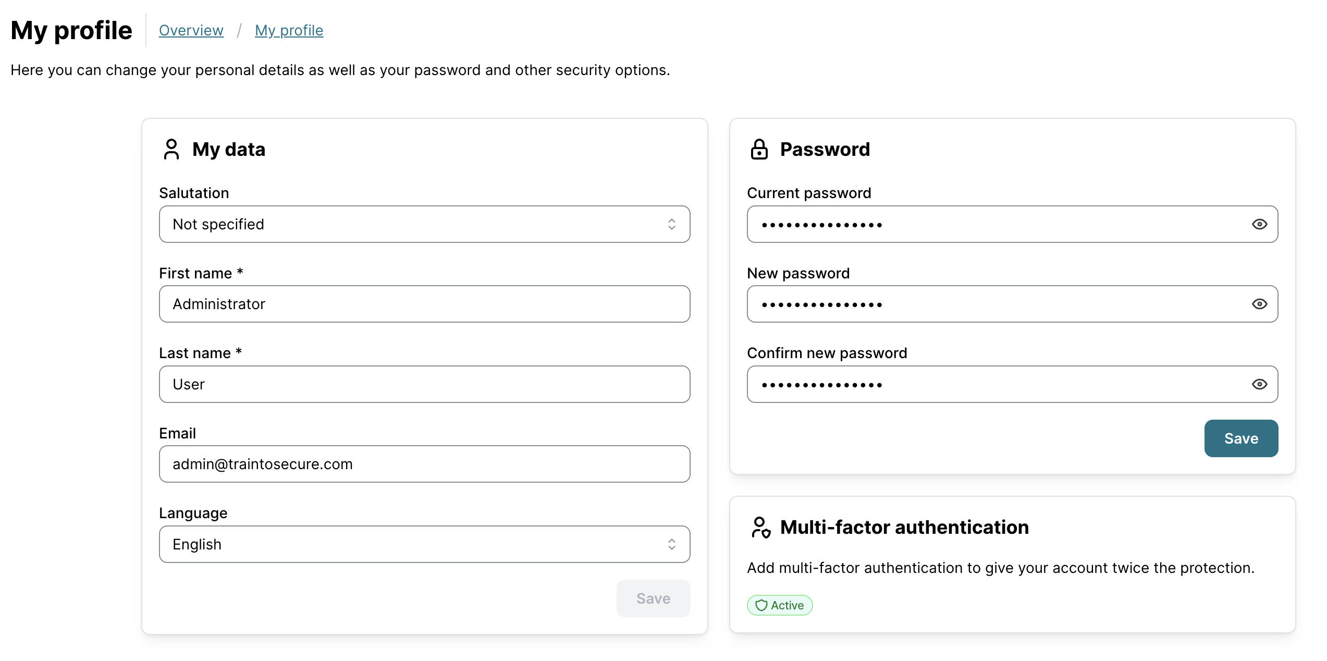Click the Salutation dropdown chevron arrows

tap(671, 224)
